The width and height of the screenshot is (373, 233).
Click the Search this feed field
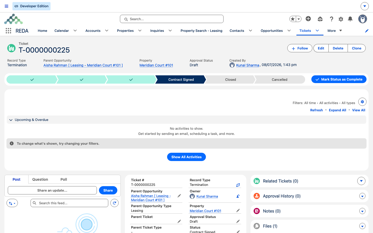69,203
